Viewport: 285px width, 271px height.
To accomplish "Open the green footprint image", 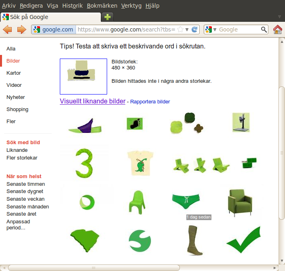I will point(135,124).
